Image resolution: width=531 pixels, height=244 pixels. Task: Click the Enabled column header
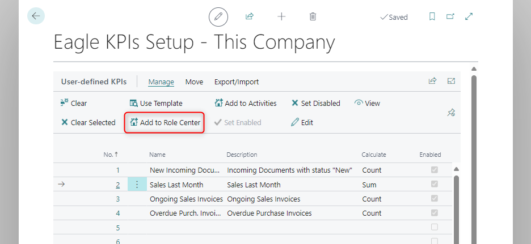(x=430, y=155)
